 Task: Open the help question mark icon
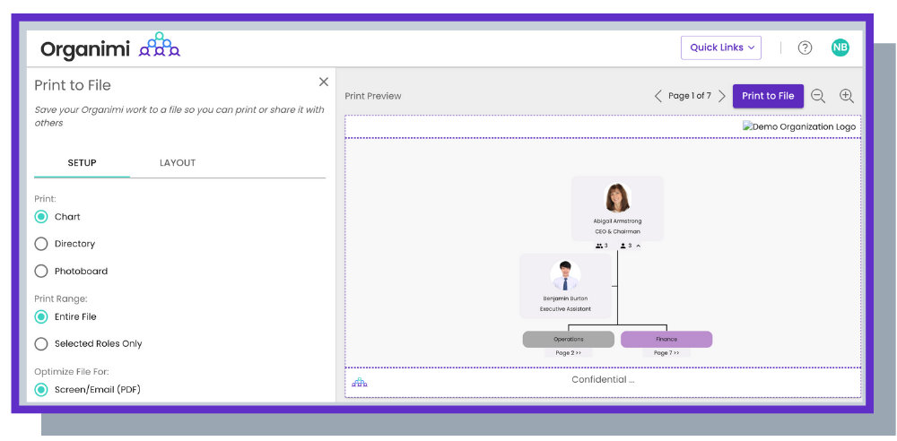(805, 48)
